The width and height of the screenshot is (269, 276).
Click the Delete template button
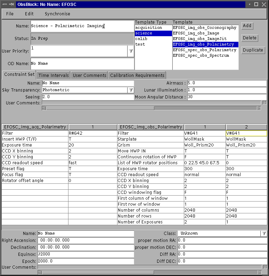pyautogui.click(x=250, y=38)
